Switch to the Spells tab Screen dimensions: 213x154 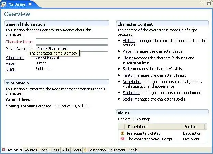pyautogui.click(x=133, y=150)
